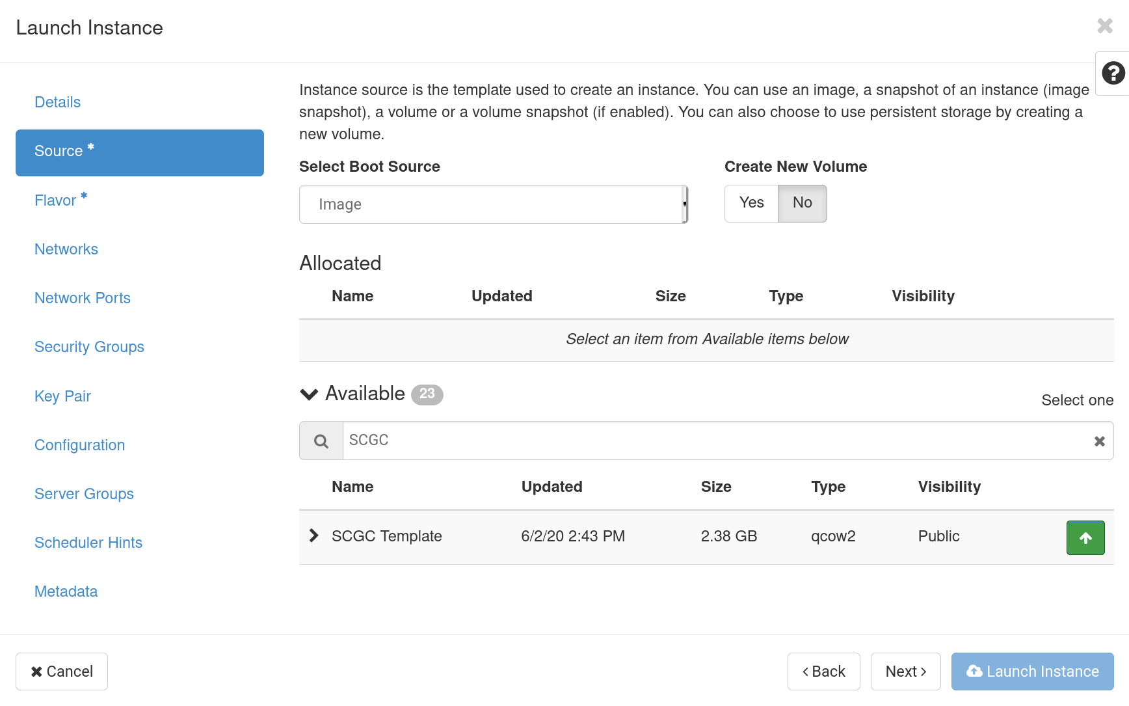Viewport: 1129px width, 706px height.
Task: Open the Key Pair section
Action: point(62,396)
